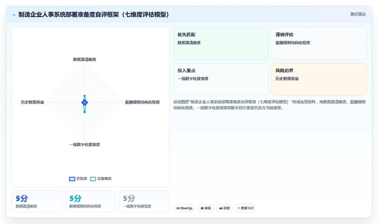Click the 匹配度 legend label
The width and height of the screenshot is (378, 224).
82,179
